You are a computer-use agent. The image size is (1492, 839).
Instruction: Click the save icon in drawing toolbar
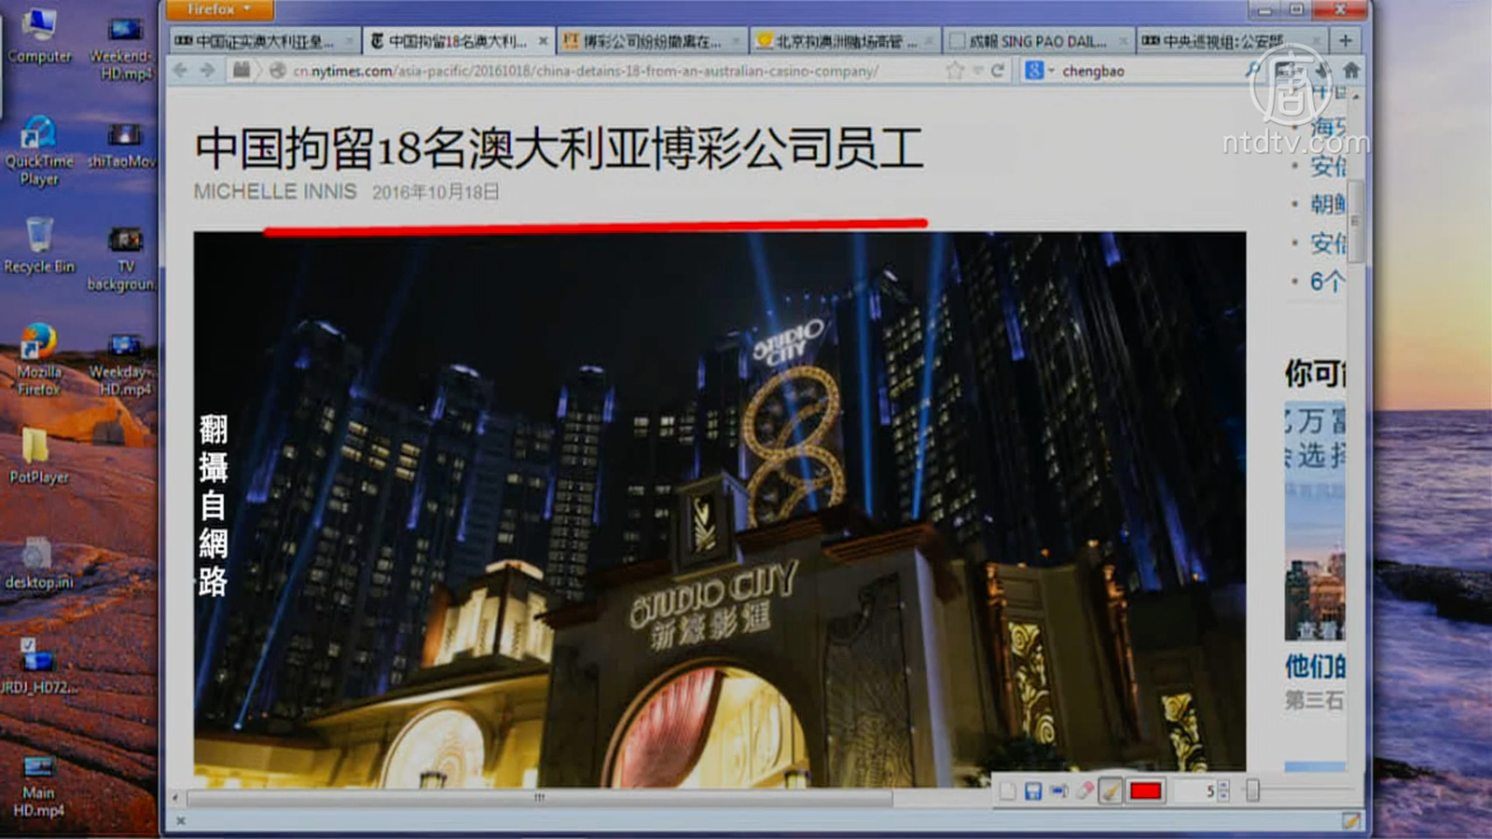(x=1032, y=791)
